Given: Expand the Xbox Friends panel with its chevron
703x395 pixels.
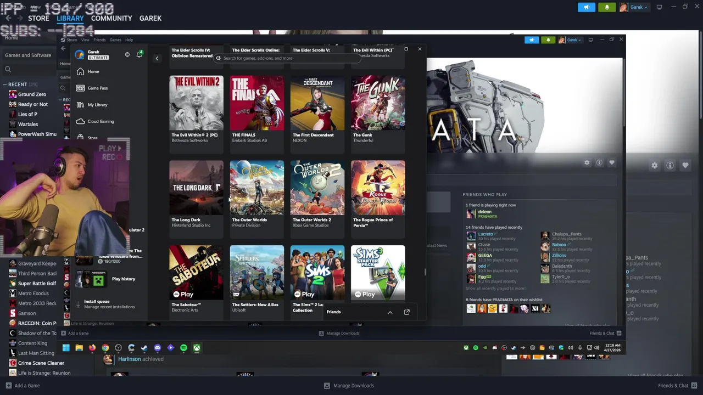Looking at the screenshot, I should pos(390,312).
